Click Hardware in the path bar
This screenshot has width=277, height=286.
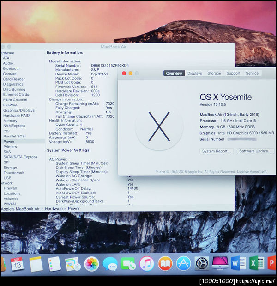pyautogui.click(x=54, y=209)
